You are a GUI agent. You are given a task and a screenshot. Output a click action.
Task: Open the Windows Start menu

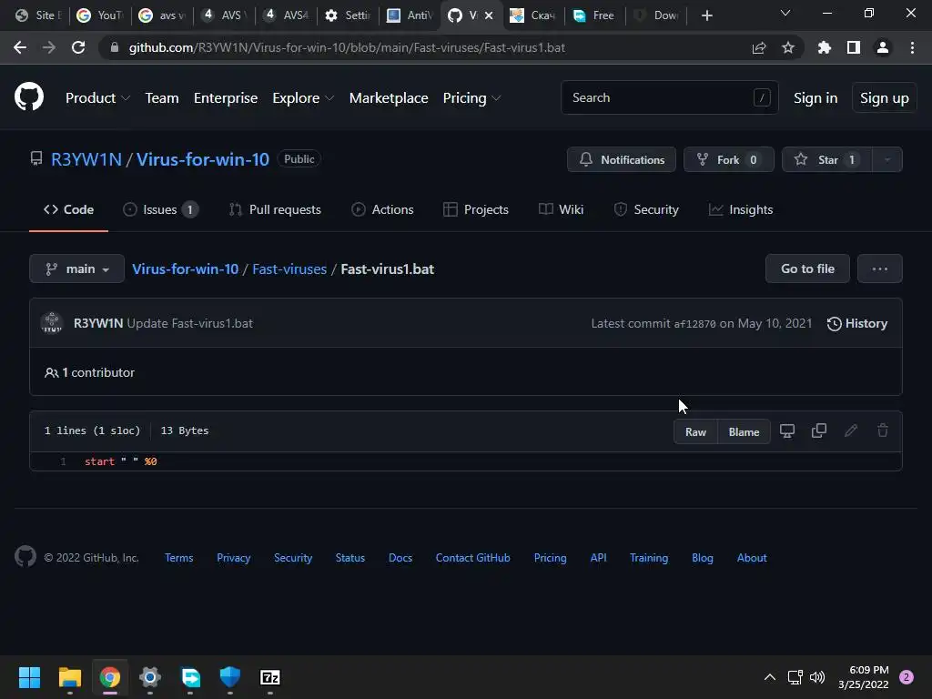(x=29, y=677)
